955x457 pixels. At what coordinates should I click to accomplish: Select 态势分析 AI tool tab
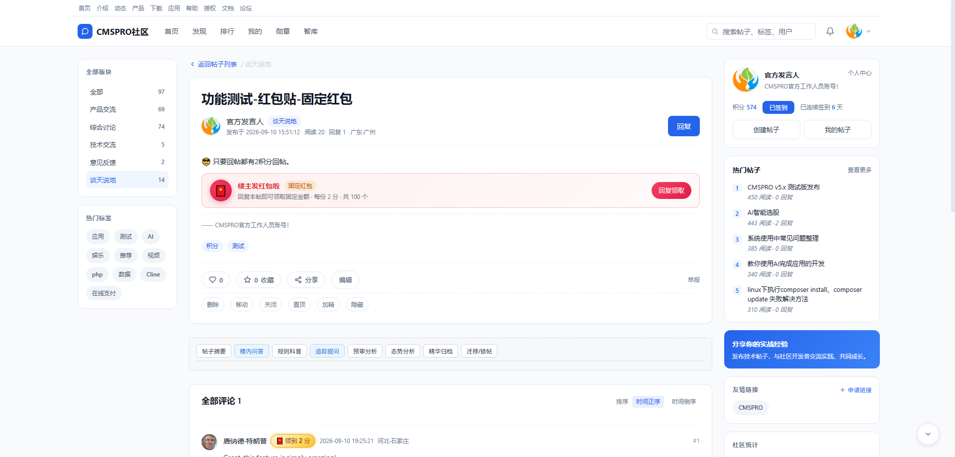[403, 351]
